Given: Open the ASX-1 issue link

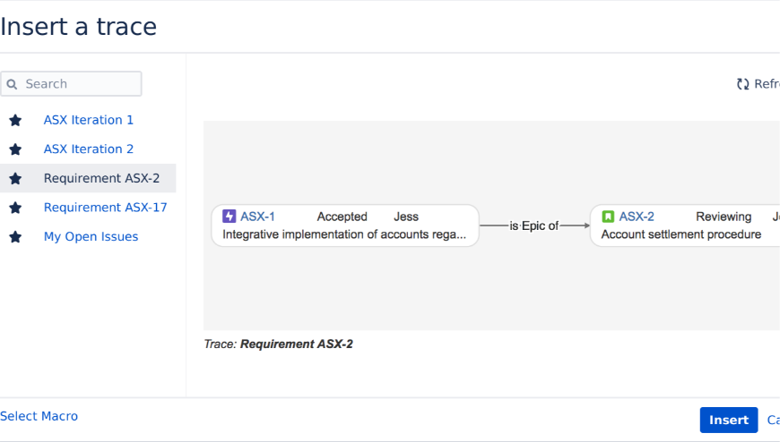Looking at the screenshot, I should coord(257,217).
